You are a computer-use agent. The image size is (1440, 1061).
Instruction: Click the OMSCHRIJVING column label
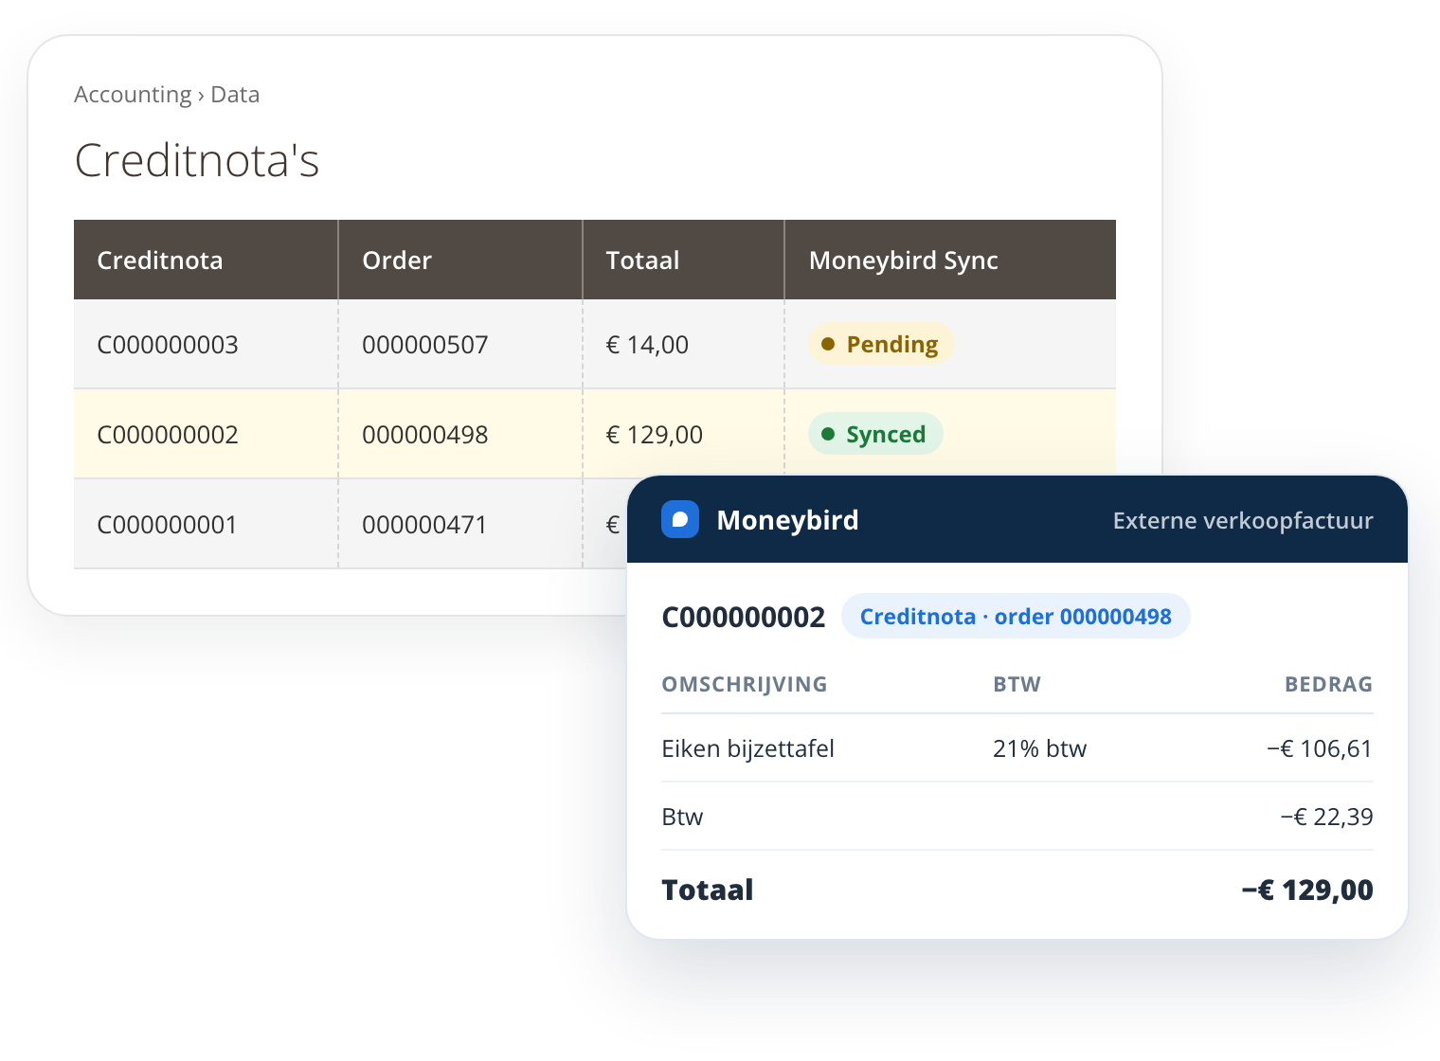pyautogui.click(x=745, y=684)
